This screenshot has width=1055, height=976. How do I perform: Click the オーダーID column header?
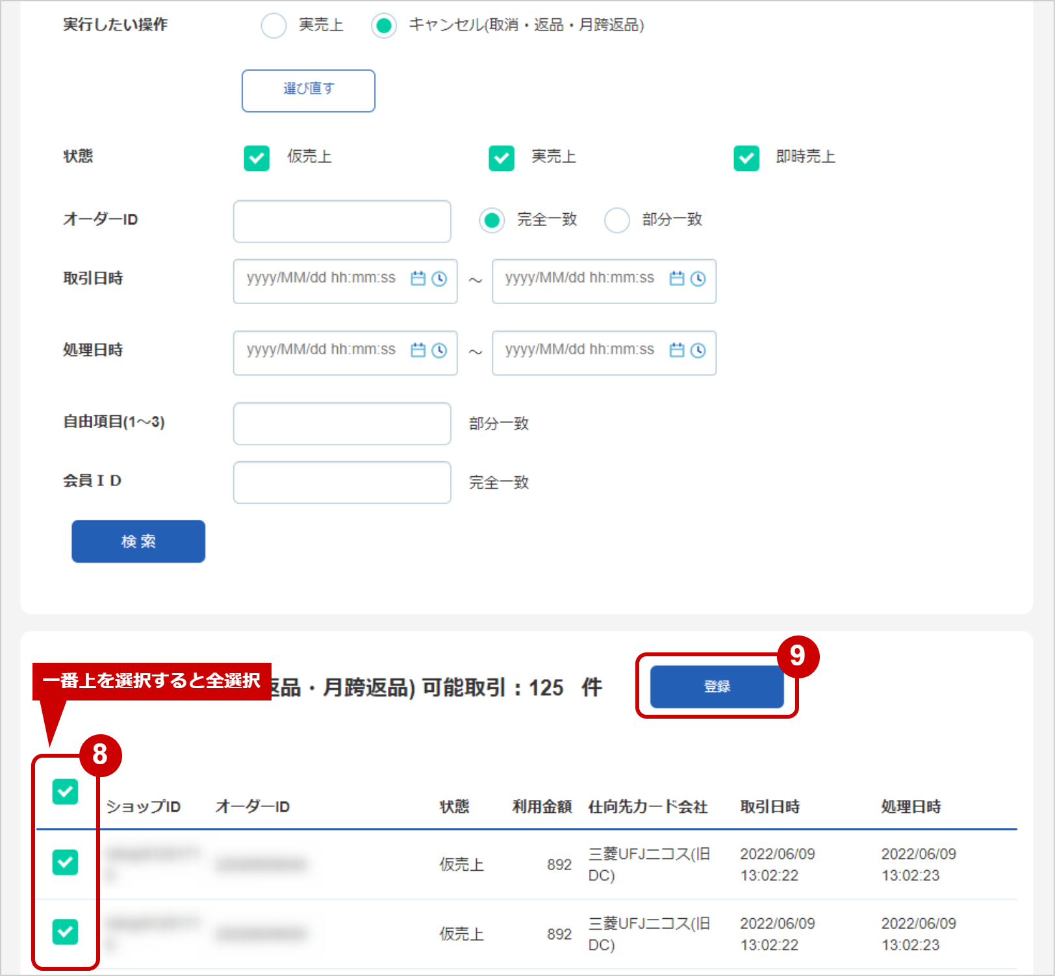253,806
